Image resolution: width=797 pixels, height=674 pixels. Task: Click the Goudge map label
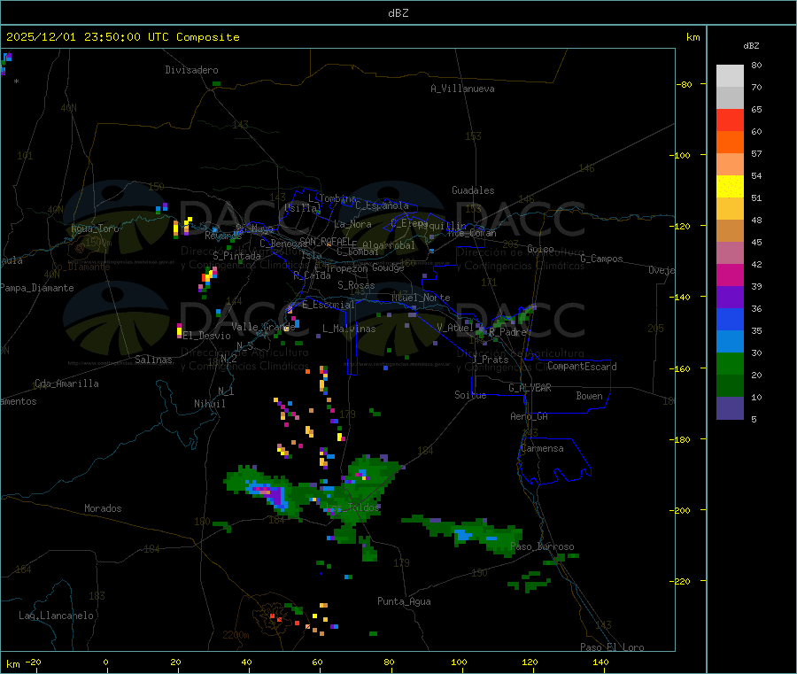[388, 267]
